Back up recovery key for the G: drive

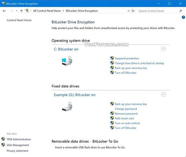(131, 104)
